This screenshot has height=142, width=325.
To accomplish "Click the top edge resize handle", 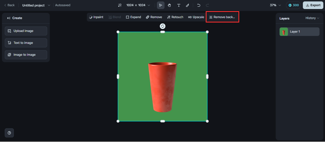I will pos(162,32).
